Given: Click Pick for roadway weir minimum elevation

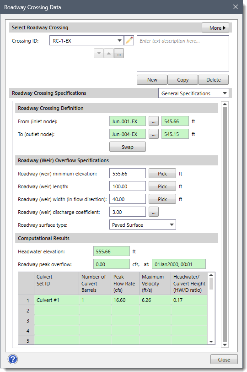Looking at the screenshot, I should click(x=162, y=174).
